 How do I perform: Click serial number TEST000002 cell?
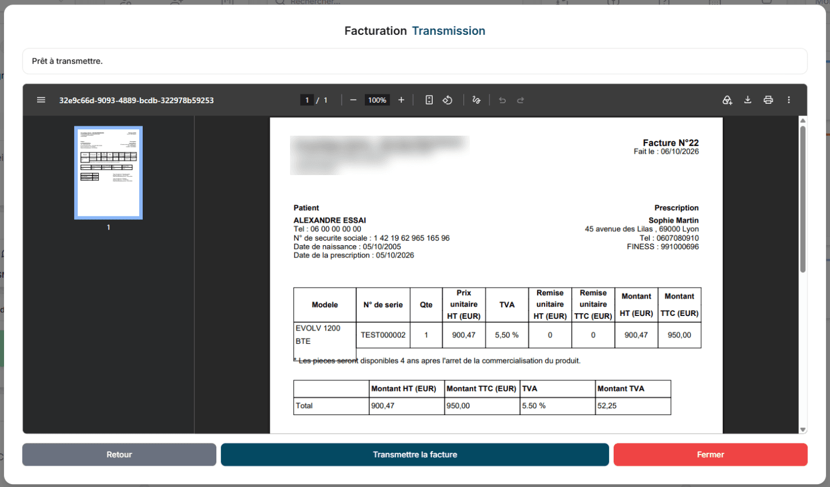(383, 335)
